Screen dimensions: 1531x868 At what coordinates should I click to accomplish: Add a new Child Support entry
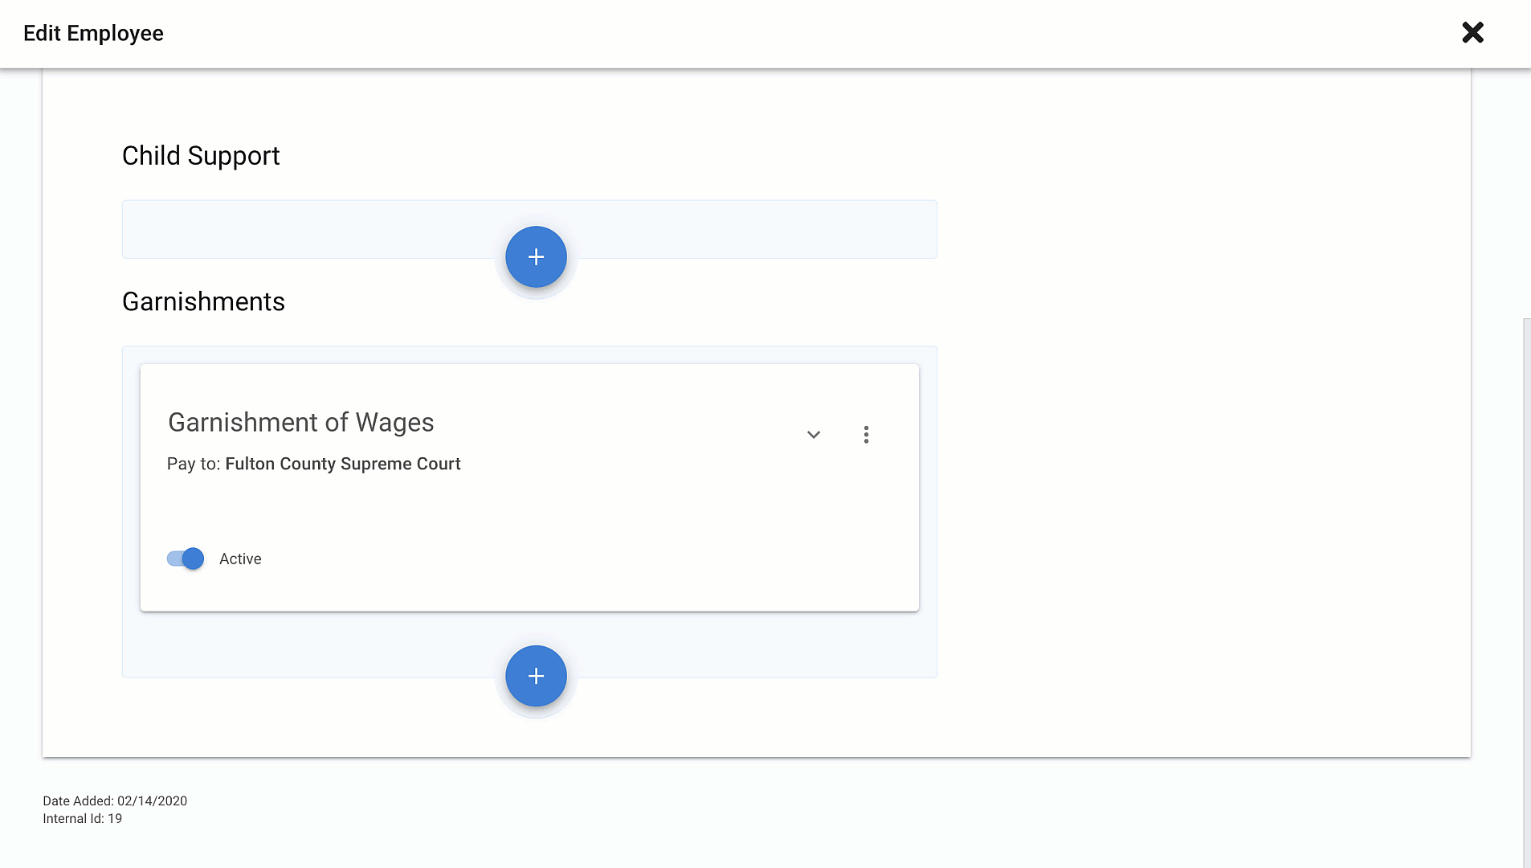pos(536,257)
